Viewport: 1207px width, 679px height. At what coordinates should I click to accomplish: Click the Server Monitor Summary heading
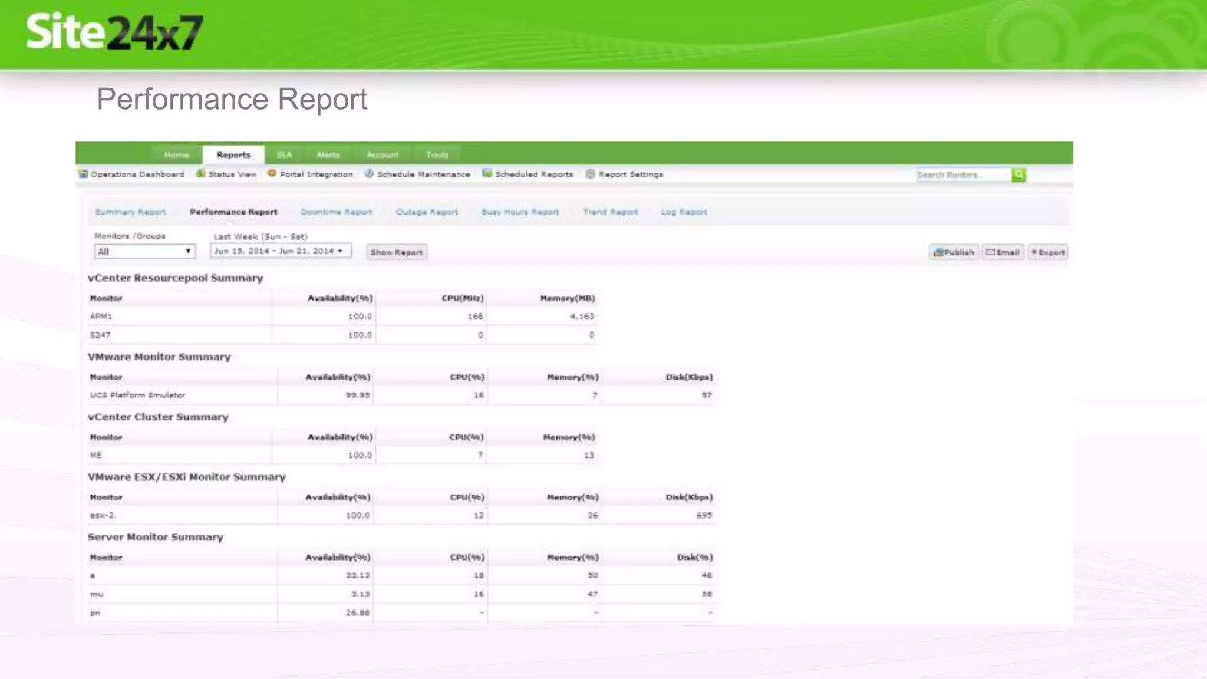click(156, 538)
